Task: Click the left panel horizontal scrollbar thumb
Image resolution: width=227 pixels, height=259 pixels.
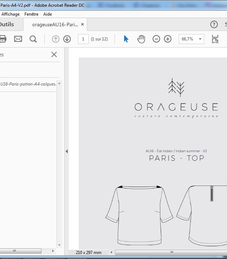Action: point(21,251)
